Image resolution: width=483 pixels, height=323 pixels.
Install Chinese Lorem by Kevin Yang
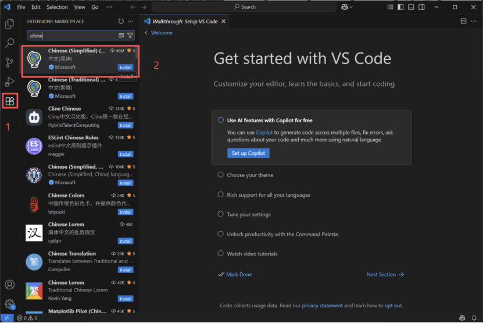pyautogui.click(x=126, y=299)
